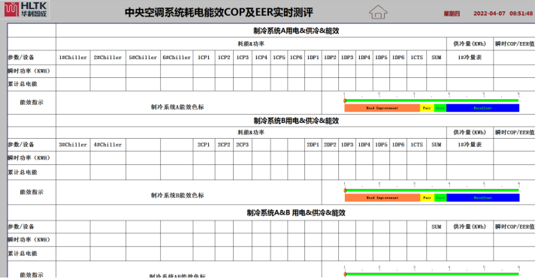
Task: Select the page title about COP and EER
Action: coord(219,13)
